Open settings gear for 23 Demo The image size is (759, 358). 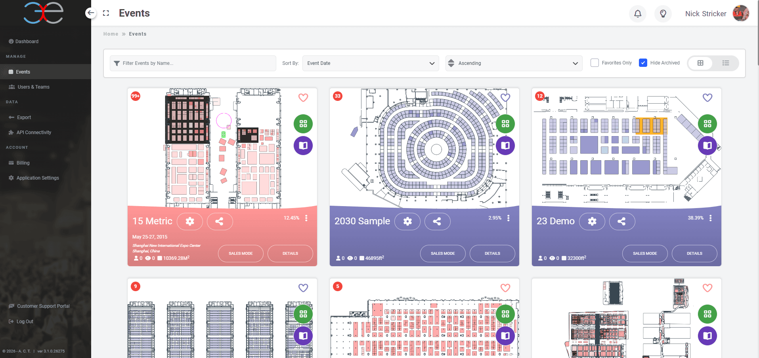pos(592,222)
